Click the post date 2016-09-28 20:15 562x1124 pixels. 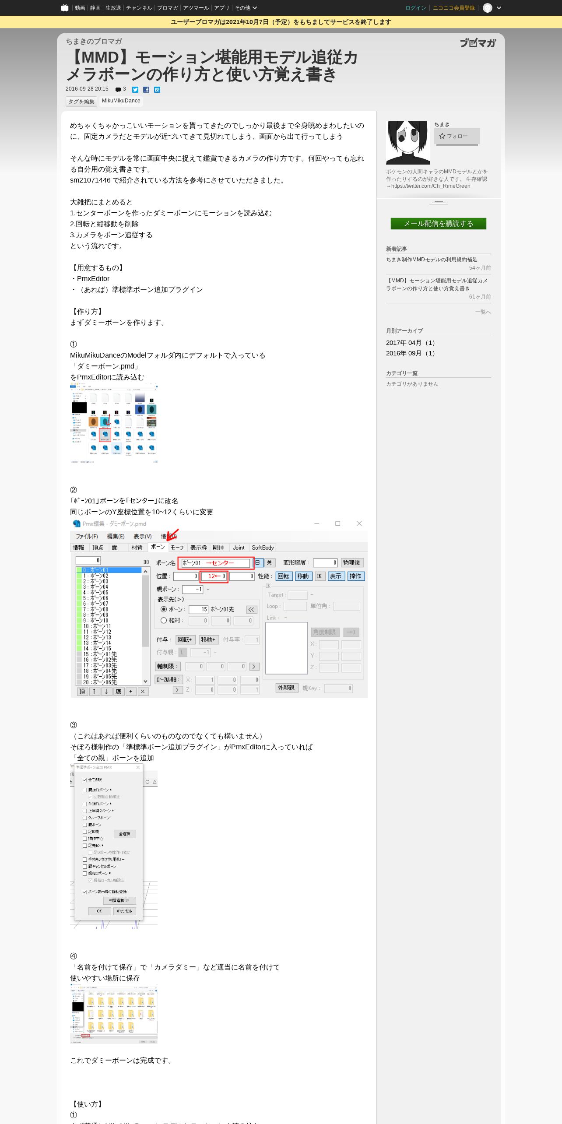pos(87,89)
